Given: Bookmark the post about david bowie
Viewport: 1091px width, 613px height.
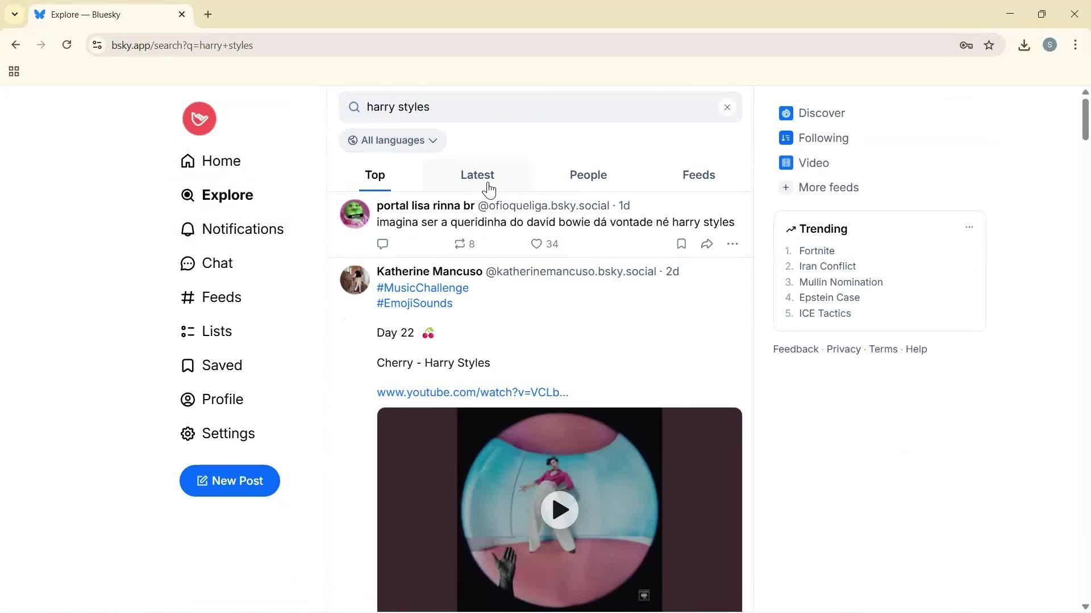Looking at the screenshot, I should [x=680, y=243].
